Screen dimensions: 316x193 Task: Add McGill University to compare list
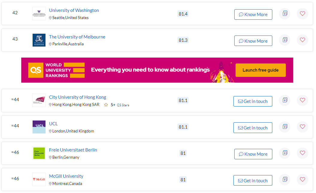pos(285,180)
